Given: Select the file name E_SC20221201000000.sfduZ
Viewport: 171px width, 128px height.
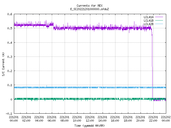Looking at the screenshot, I should (x=90, y=9).
